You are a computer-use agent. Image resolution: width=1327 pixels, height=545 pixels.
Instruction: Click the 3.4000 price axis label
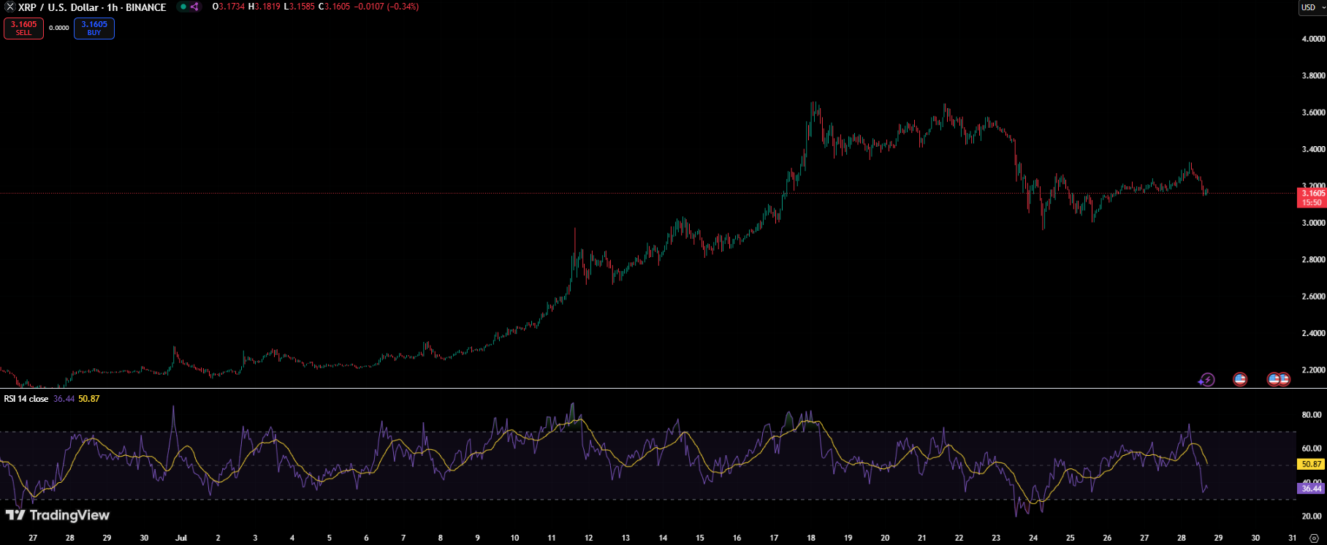[x=1313, y=149]
